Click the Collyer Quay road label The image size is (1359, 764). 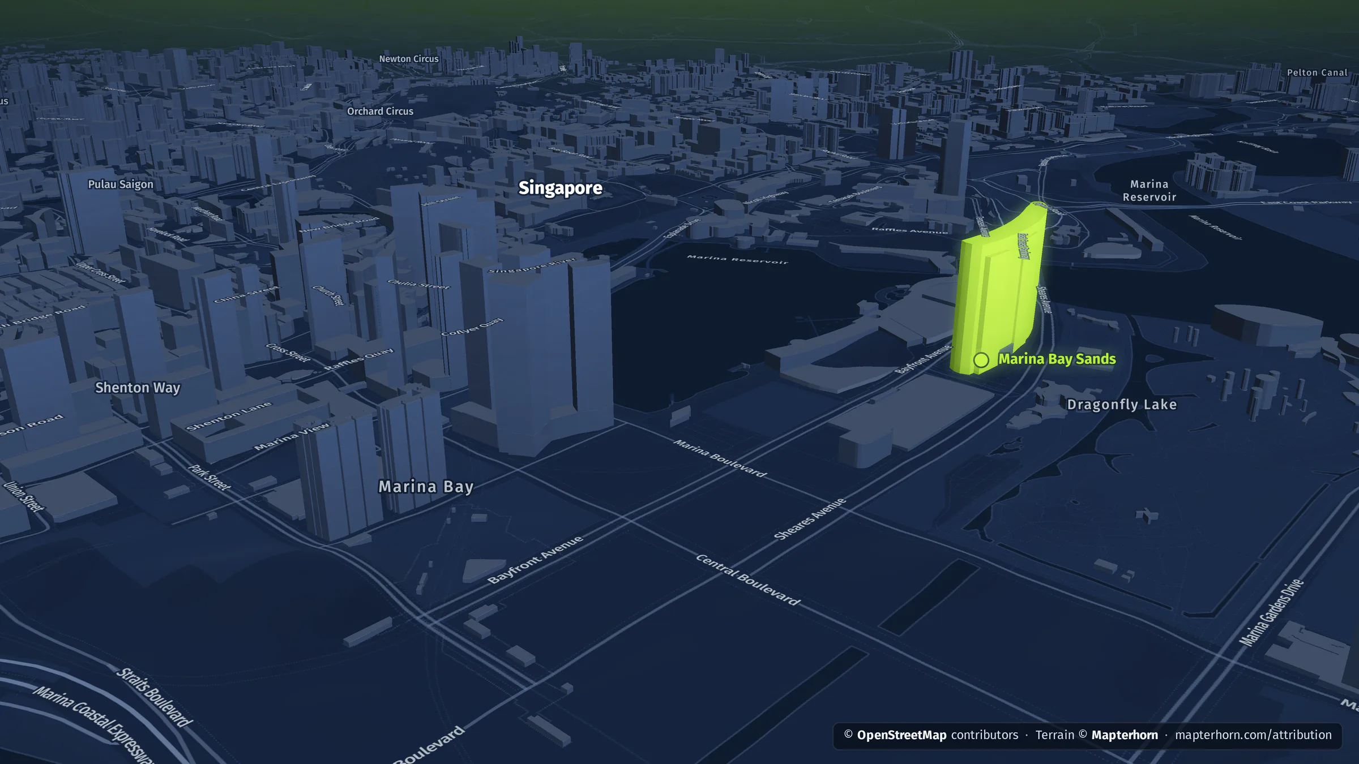[472, 327]
